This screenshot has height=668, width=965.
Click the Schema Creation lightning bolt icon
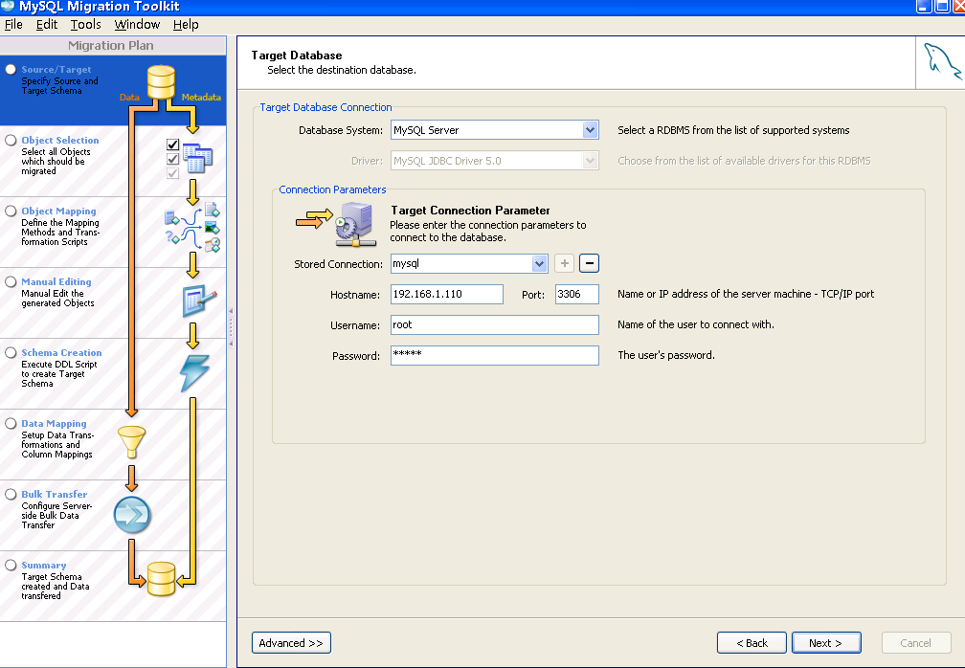(x=195, y=372)
